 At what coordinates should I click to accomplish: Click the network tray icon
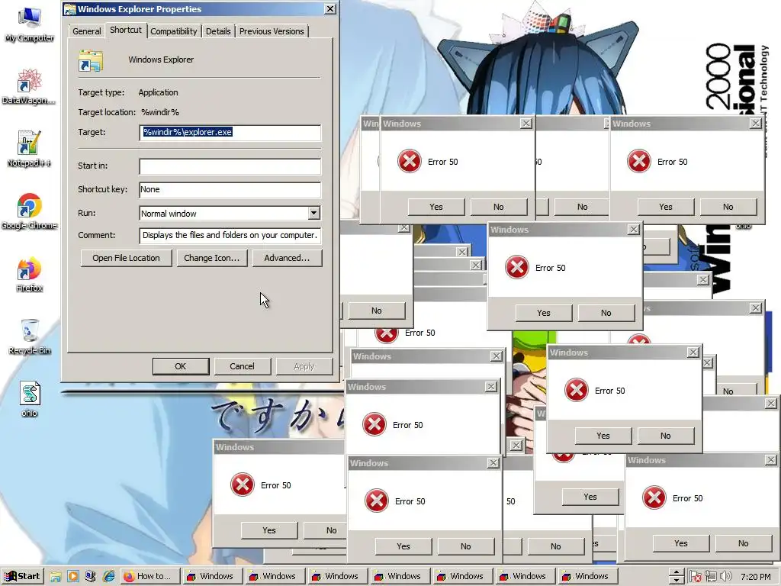[710, 577]
